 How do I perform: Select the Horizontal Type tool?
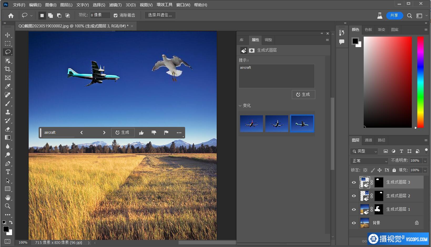8,172
